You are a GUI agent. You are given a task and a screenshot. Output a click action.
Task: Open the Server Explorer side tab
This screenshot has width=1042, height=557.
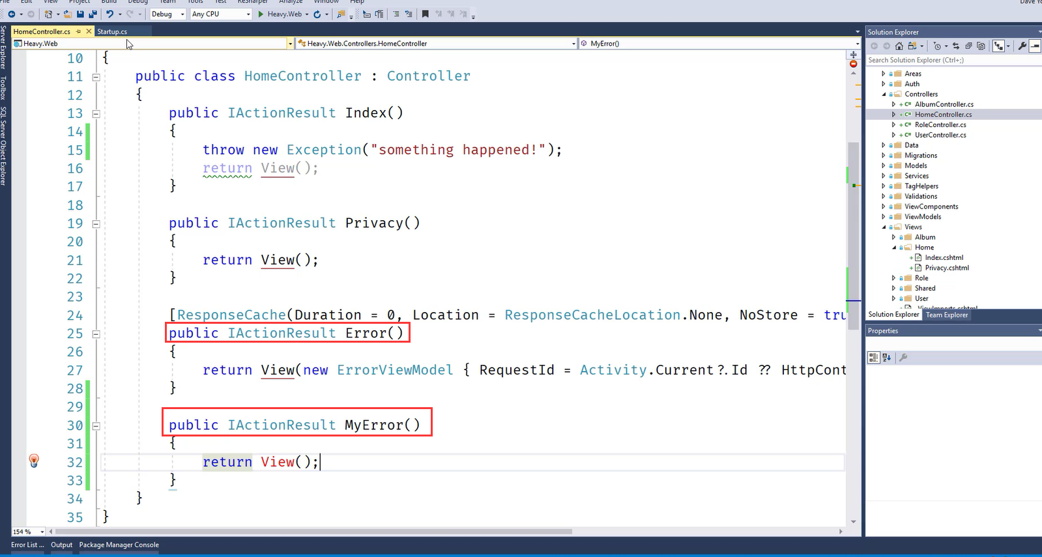click(3, 48)
